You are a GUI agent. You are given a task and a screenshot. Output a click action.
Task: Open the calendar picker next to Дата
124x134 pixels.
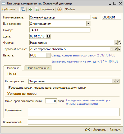pos(48,36)
